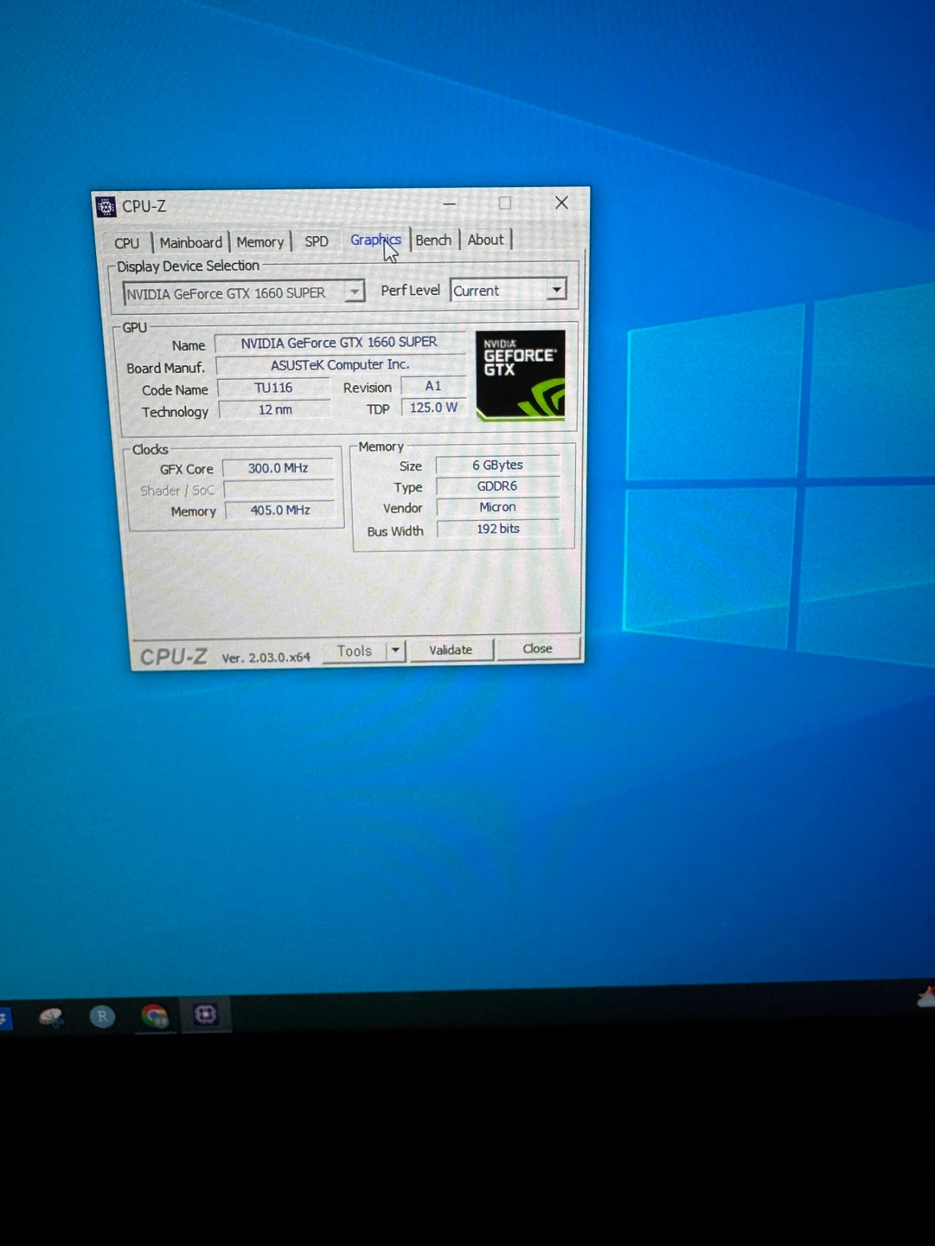The image size is (935, 1246).
Task: Go to the SPD tab
Action: pyautogui.click(x=317, y=241)
